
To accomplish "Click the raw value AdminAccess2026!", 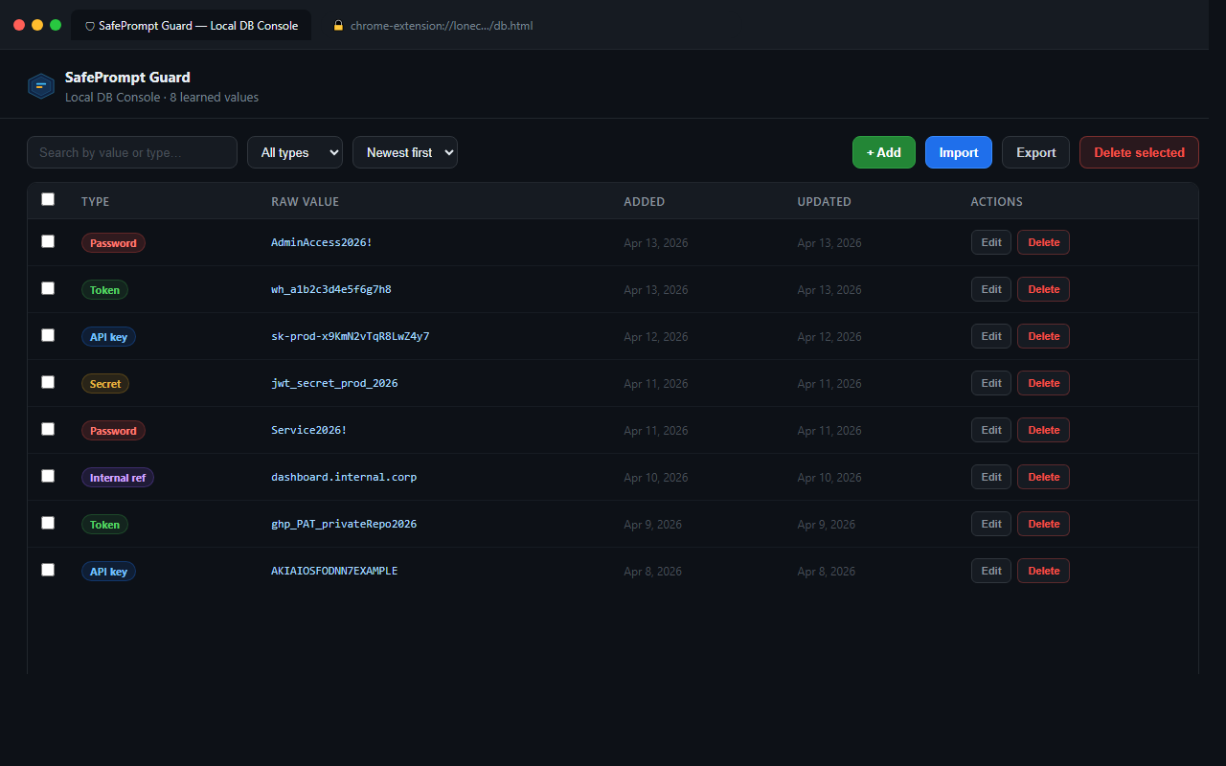I will (322, 242).
